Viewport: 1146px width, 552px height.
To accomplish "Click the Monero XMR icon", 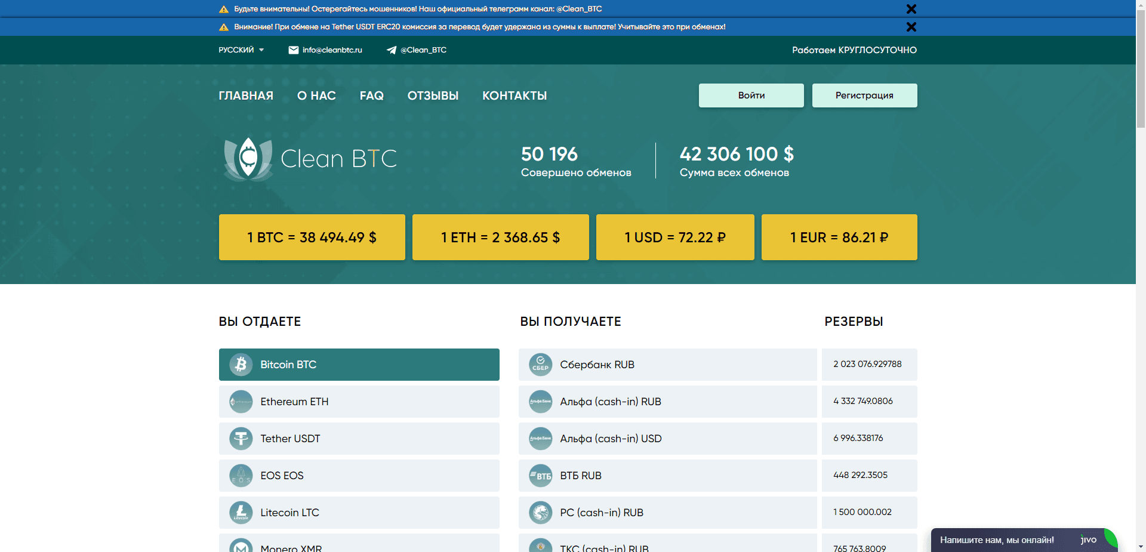I will pyautogui.click(x=241, y=545).
